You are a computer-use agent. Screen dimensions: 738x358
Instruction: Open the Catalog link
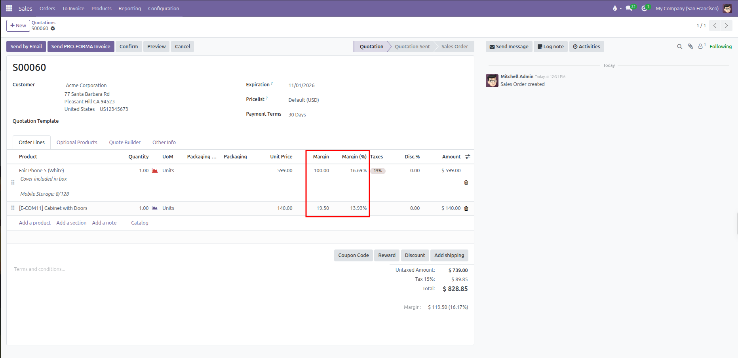pyautogui.click(x=140, y=223)
